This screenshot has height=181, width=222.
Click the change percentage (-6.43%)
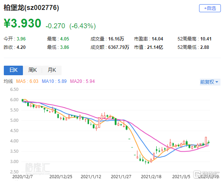pyautogui.click(x=83, y=26)
